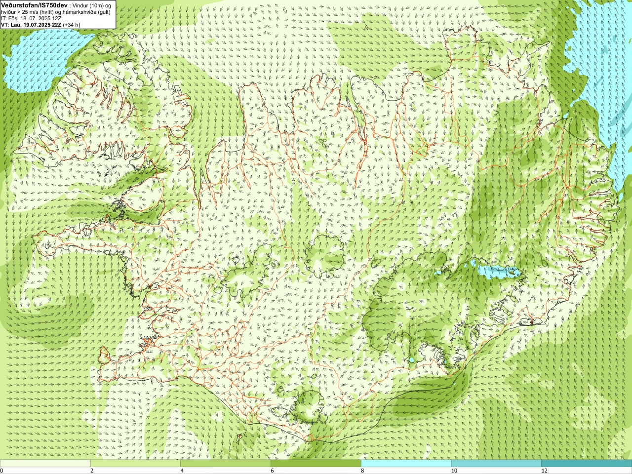Click the Veðurstofan/IS750dev title text

[x=35, y=5]
